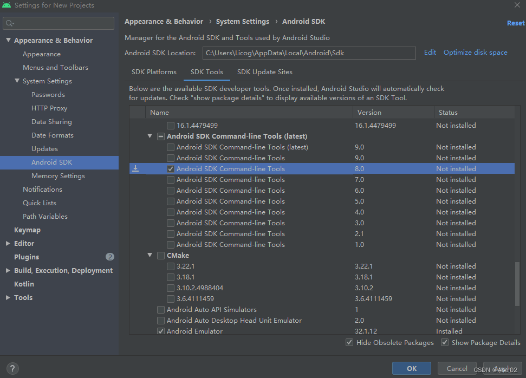Viewport: 526px width, 378px height.
Task: Click the magnifier icon in the search field
Action: point(10,23)
